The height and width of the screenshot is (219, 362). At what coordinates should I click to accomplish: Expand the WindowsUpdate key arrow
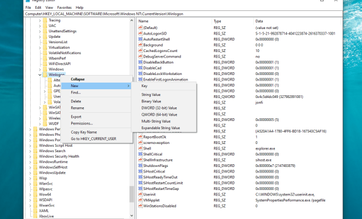tap(30, 172)
